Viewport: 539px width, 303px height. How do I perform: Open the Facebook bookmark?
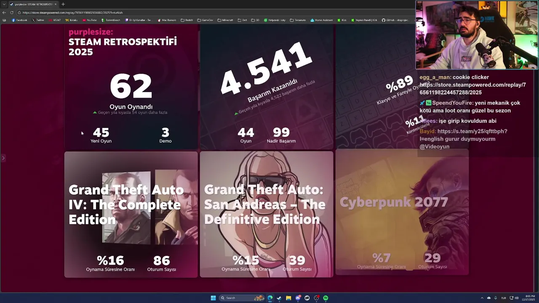[x=19, y=20]
